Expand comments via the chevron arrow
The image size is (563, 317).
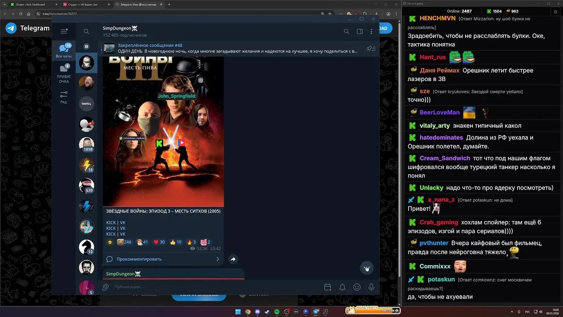(217, 259)
